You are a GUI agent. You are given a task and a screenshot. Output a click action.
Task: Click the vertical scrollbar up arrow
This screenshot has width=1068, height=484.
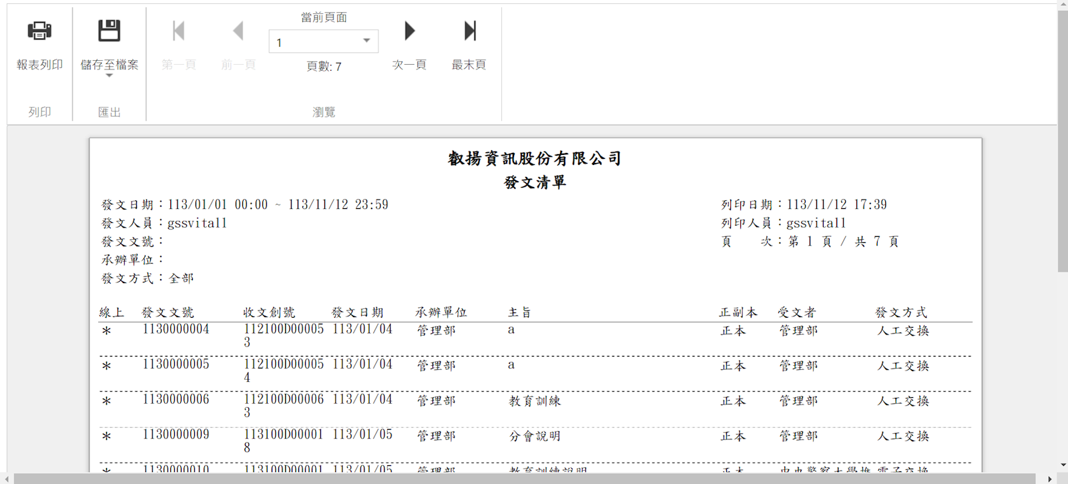click(x=1063, y=5)
